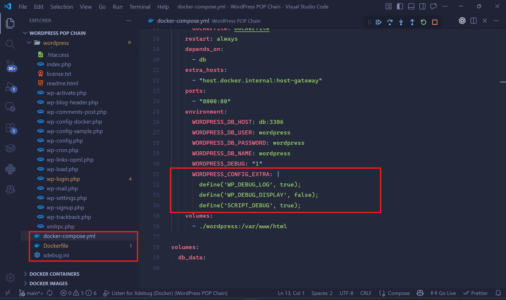Image resolution: width=506 pixels, height=300 pixels.
Task: Open the File menu
Action: (23, 7)
